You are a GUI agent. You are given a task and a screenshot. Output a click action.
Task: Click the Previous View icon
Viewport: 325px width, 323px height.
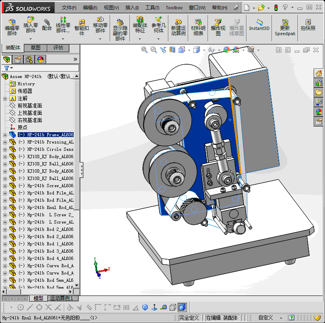[163, 50]
